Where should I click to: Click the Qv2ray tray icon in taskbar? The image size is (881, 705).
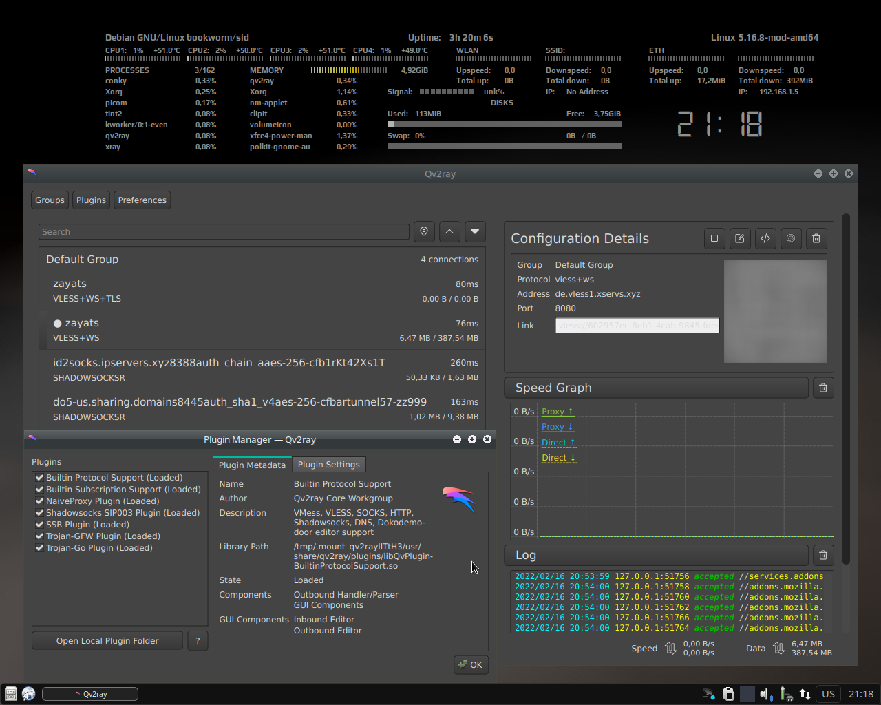tap(709, 694)
